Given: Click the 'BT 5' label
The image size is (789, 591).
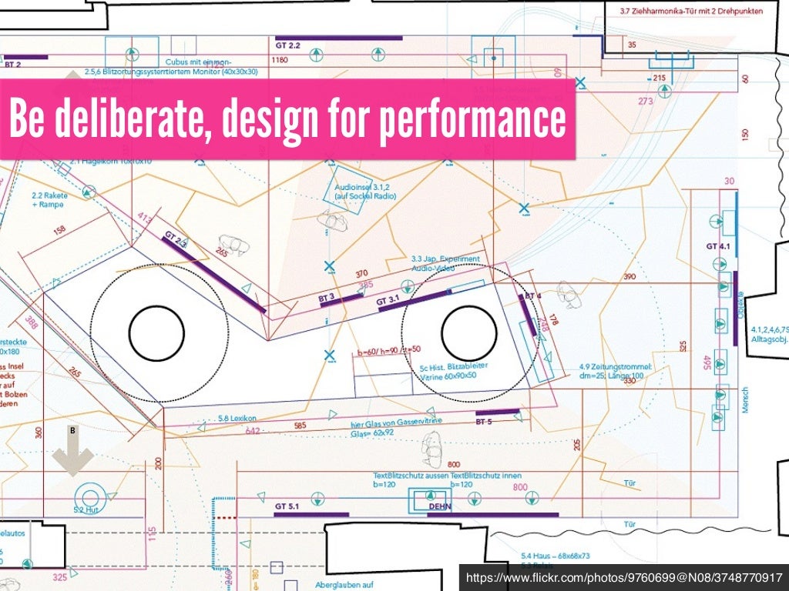Looking at the screenshot, I should pyautogui.click(x=484, y=422).
